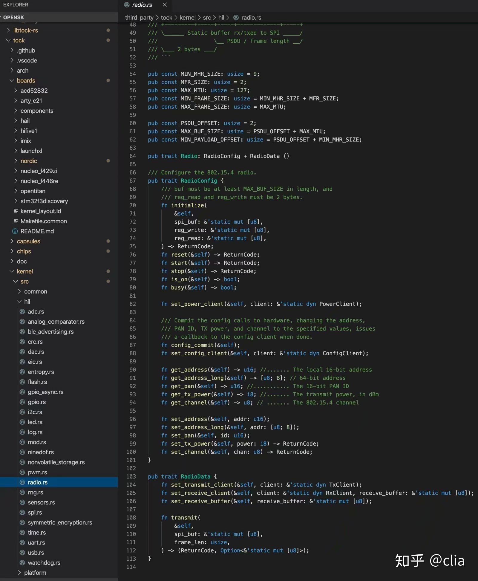The height and width of the screenshot is (581, 478).
Task: Click the file icon next to kernel_layout.ld
Action: click(16, 211)
